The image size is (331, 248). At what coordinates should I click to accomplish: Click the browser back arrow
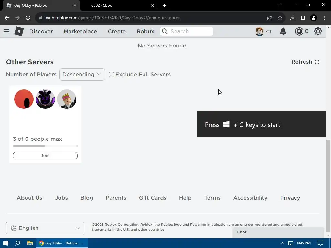coord(7,18)
